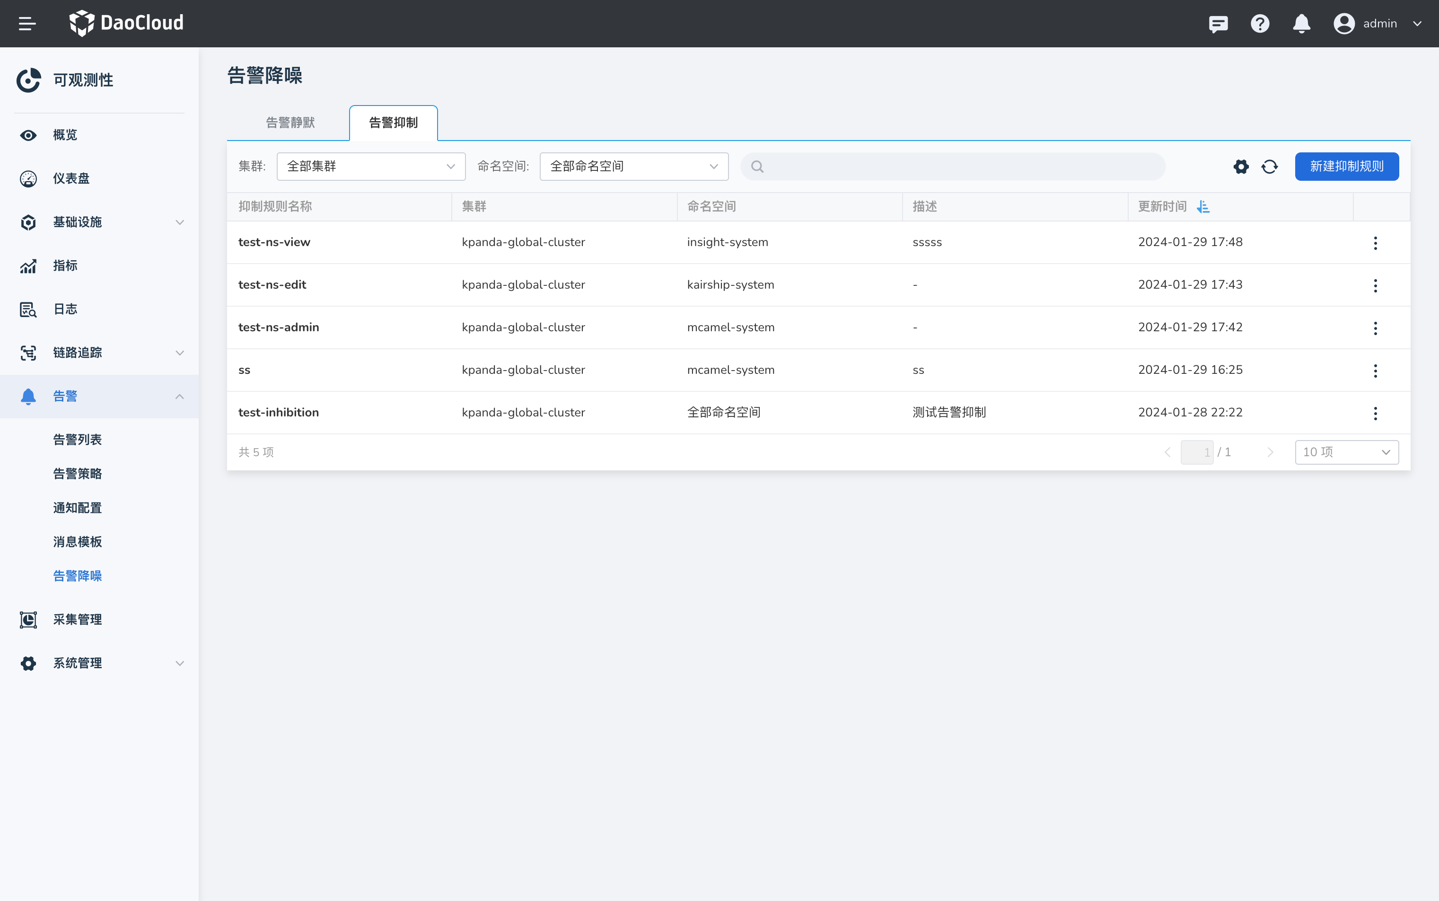
Task: Switch to the alert silence tab
Action: coord(290,123)
